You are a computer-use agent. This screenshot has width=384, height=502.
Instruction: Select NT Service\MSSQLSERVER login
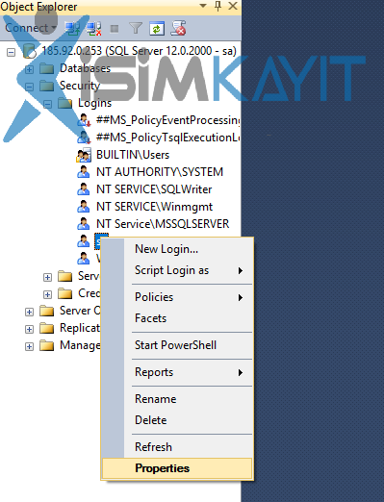click(163, 224)
